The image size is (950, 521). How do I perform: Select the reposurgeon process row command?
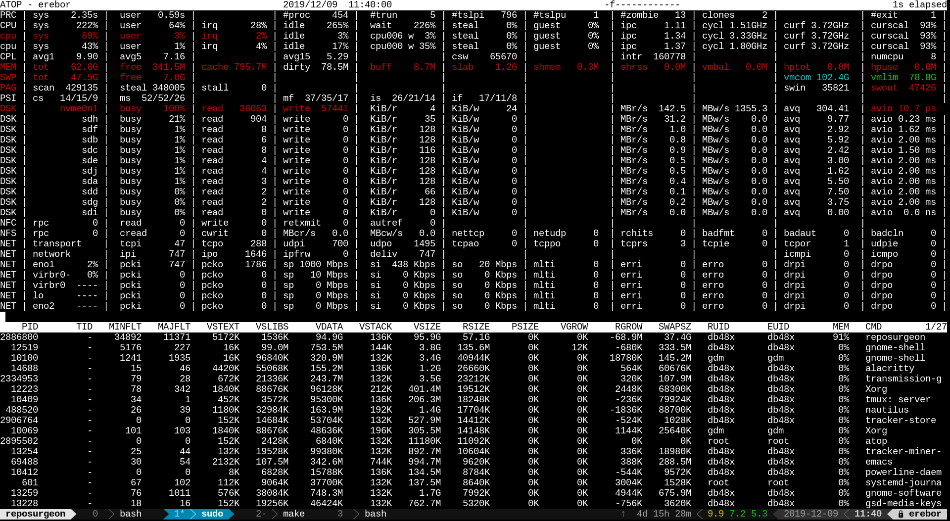[x=895, y=337]
